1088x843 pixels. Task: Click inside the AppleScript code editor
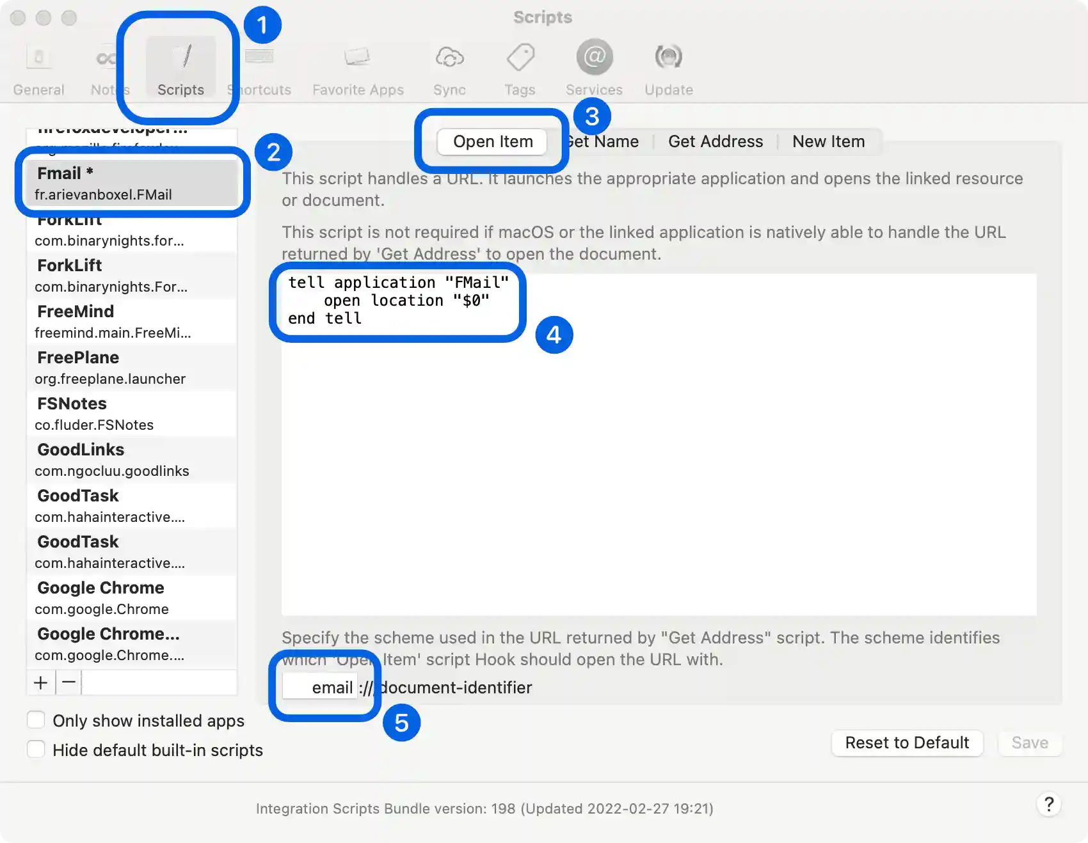point(659,445)
